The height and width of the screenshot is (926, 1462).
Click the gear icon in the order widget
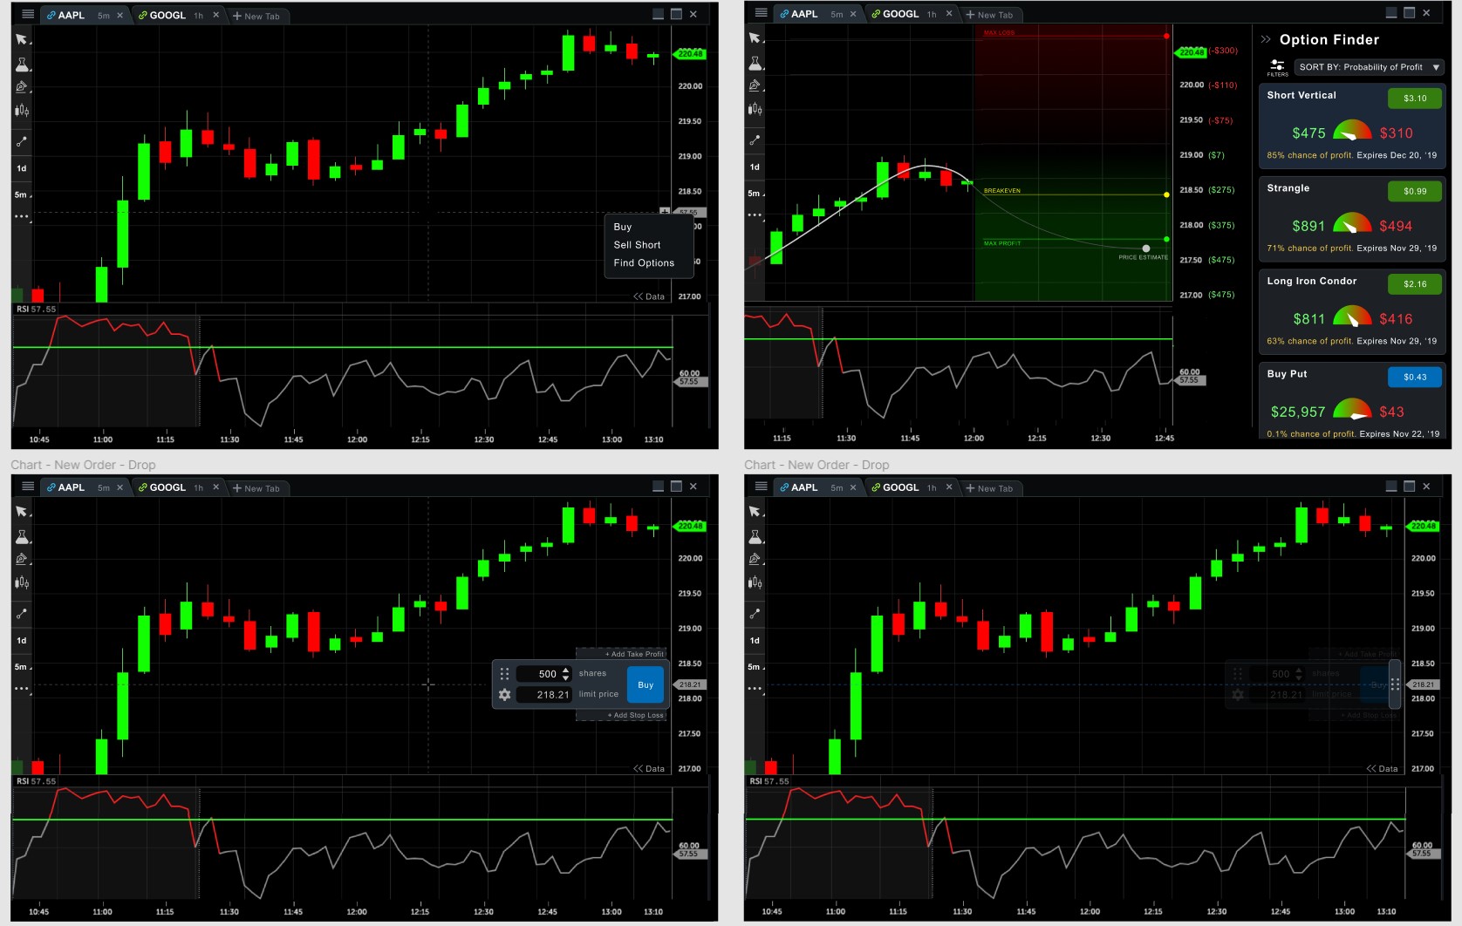tap(504, 694)
